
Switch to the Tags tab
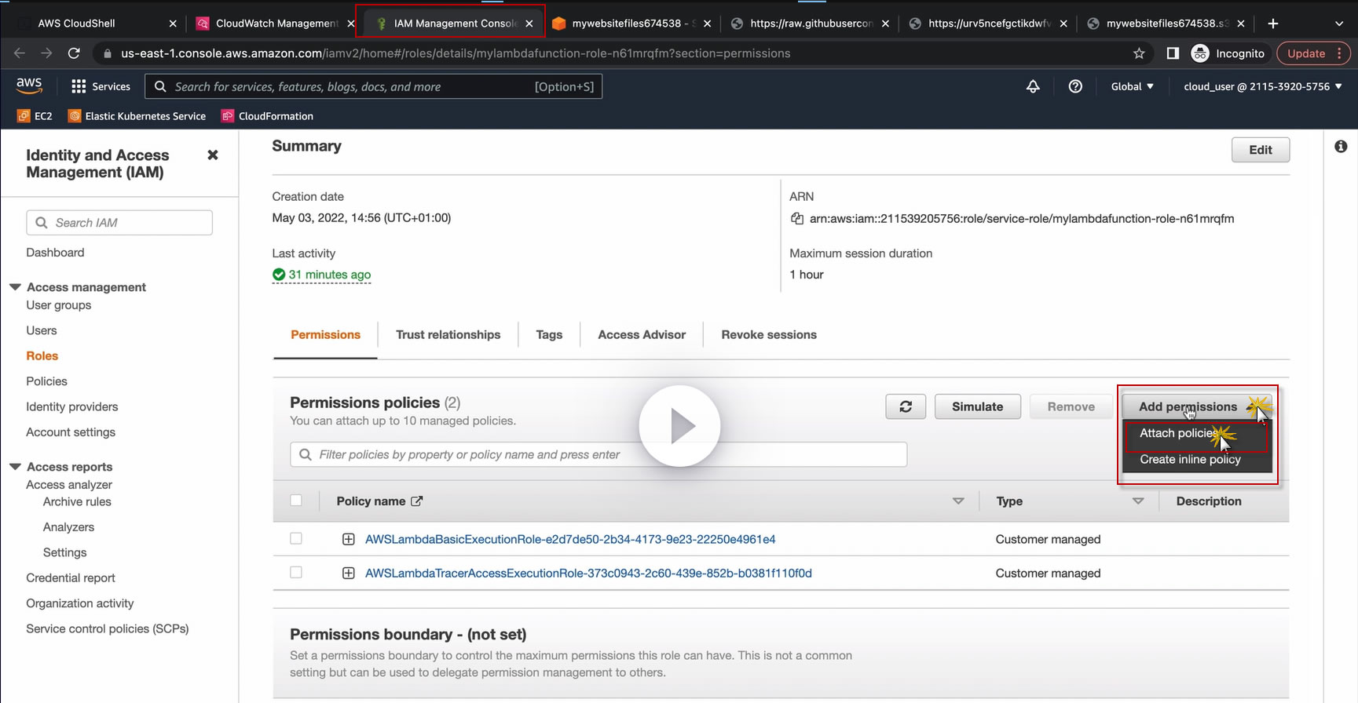pos(549,335)
